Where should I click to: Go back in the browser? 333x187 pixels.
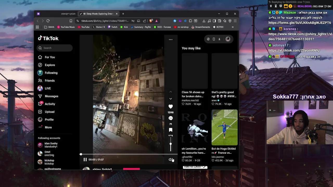37,21
